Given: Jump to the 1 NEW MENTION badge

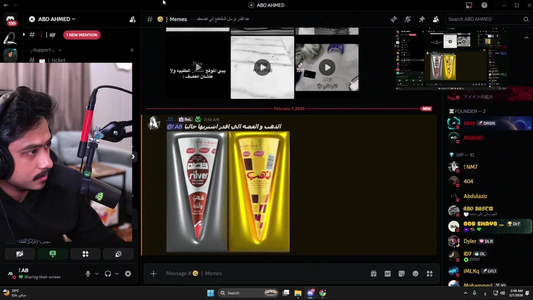Looking at the screenshot, I should click(82, 35).
